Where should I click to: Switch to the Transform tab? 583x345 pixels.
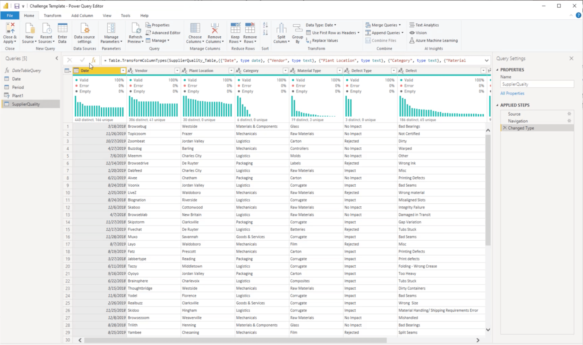point(52,16)
